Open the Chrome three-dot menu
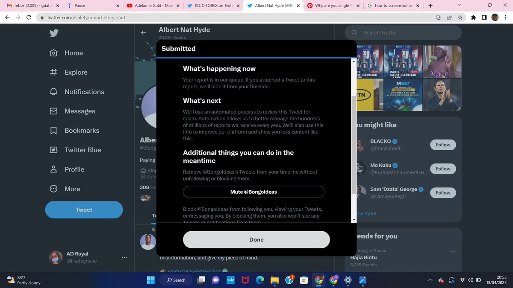 [506, 17]
